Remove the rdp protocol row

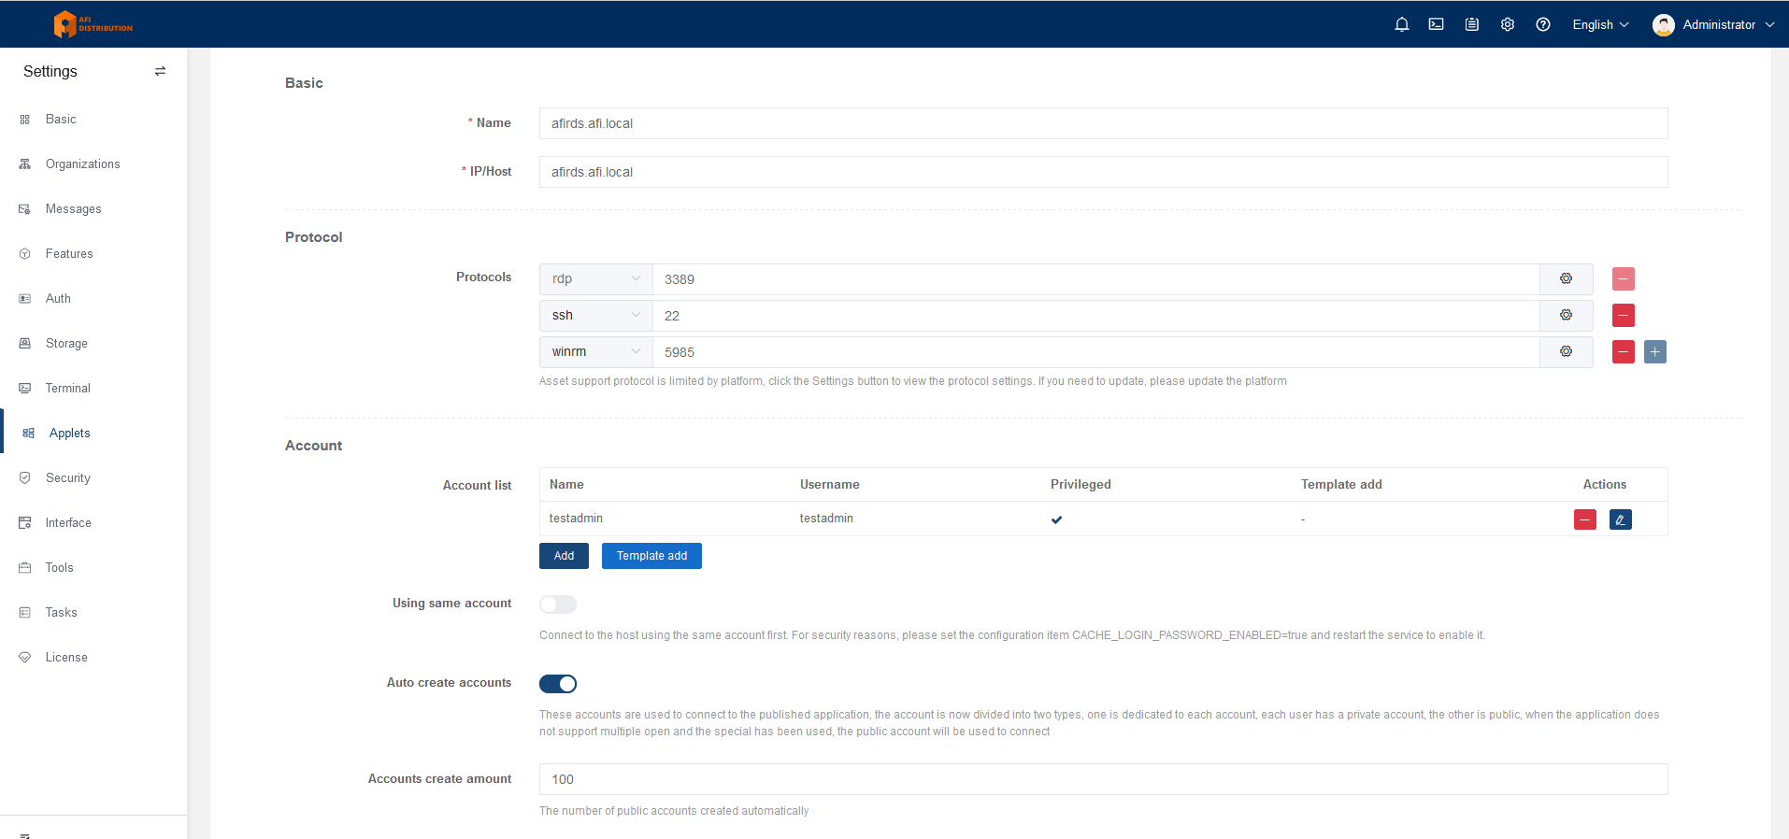1624,278
